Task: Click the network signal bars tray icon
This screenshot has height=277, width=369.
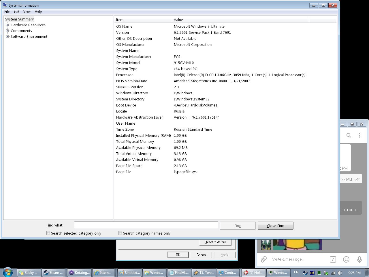Action: [x=333, y=273]
